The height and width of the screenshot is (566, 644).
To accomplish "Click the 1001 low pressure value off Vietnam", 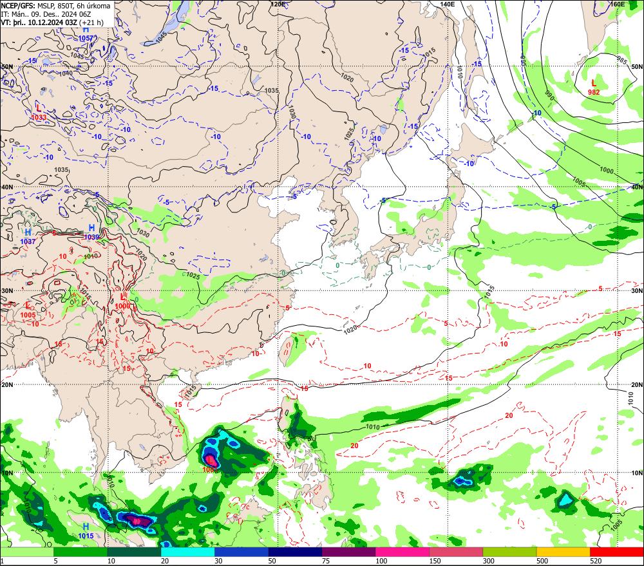I will pos(210,469).
